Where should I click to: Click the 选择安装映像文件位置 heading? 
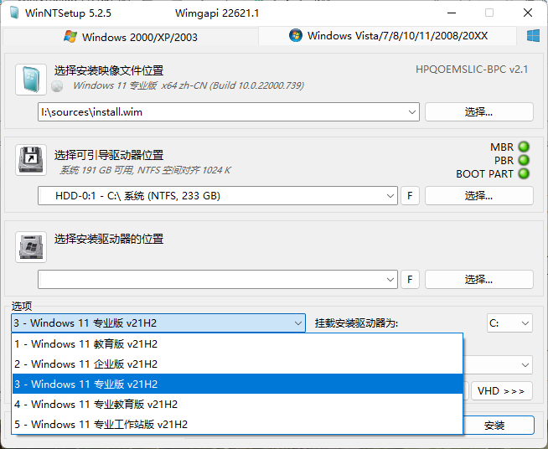tap(109, 70)
